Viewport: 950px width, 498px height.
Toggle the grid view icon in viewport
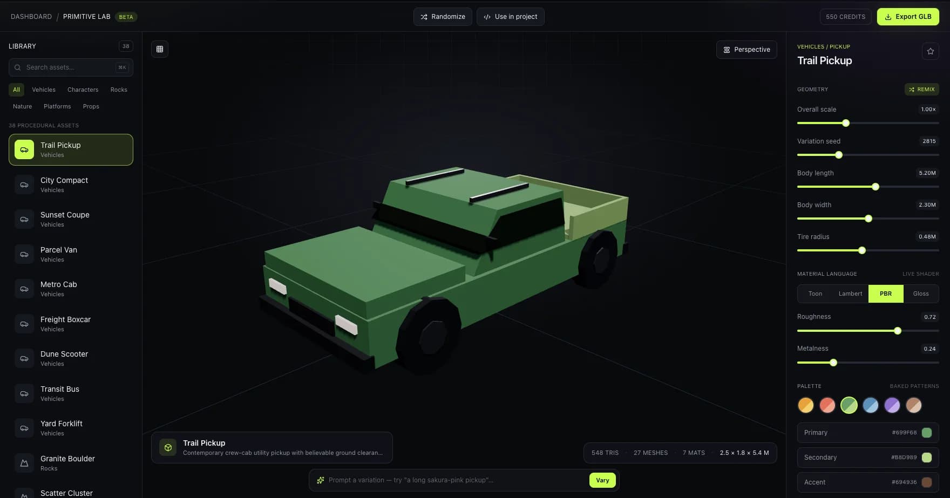[x=160, y=49]
